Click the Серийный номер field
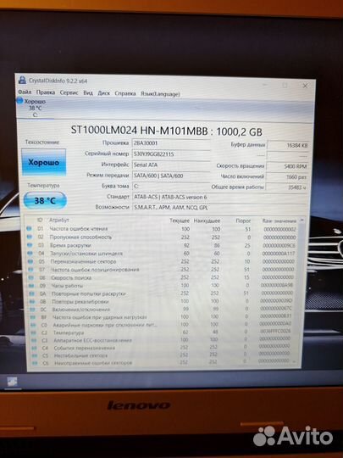This screenshot has height=458, width=343. pyautogui.click(x=171, y=154)
